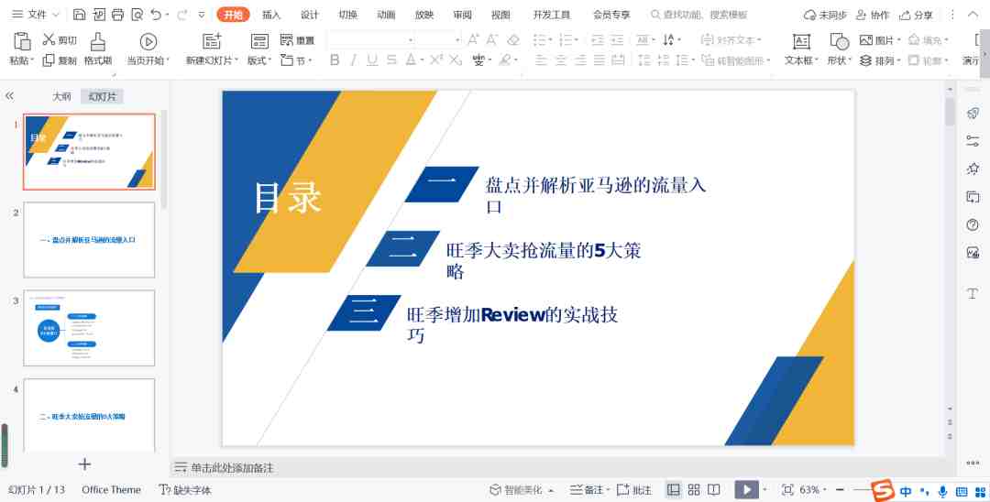
Task: Collapse the ribbon with the chevron up arrow
Action: (x=973, y=15)
